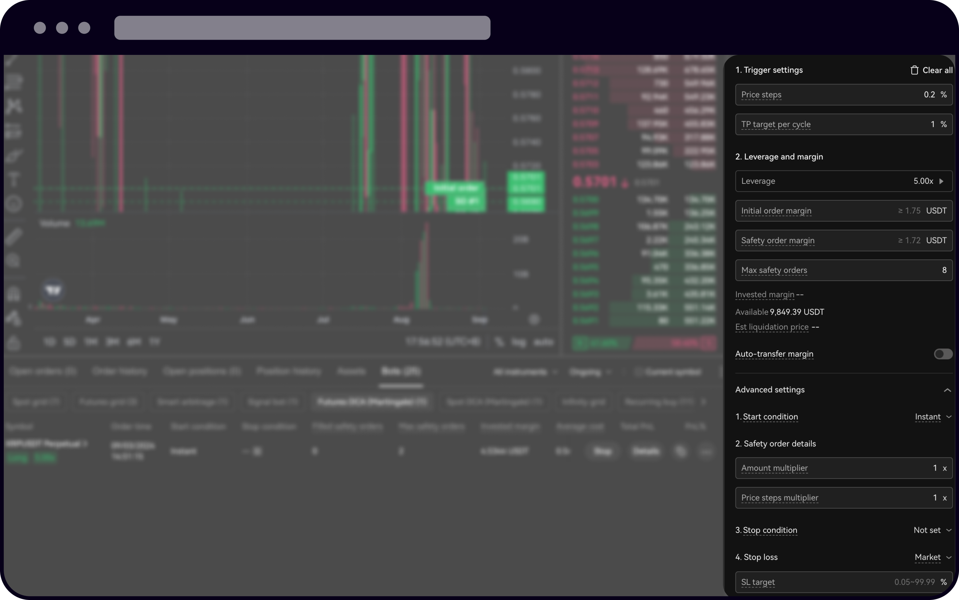The width and height of the screenshot is (959, 600).
Task: Switch to the Order history tab
Action: [120, 371]
